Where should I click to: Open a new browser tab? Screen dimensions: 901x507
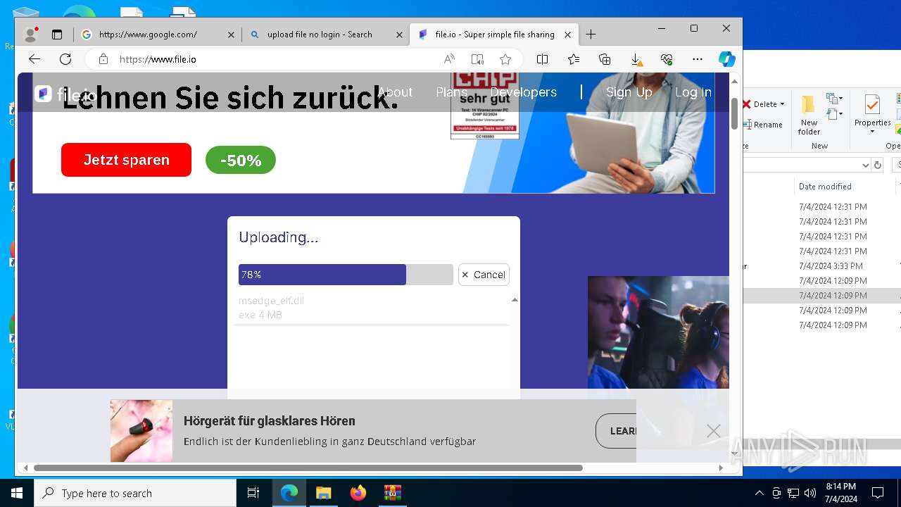[x=591, y=34]
